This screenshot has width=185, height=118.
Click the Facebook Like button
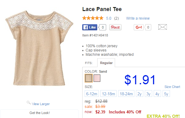point(90,27)
